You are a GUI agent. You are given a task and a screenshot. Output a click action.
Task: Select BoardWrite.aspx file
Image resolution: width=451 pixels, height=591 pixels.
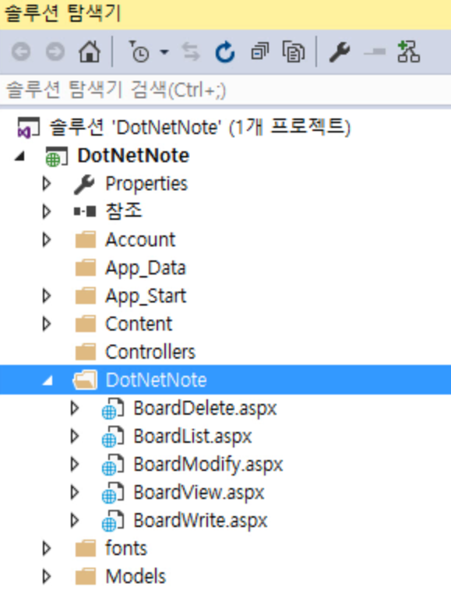point(201,522)
